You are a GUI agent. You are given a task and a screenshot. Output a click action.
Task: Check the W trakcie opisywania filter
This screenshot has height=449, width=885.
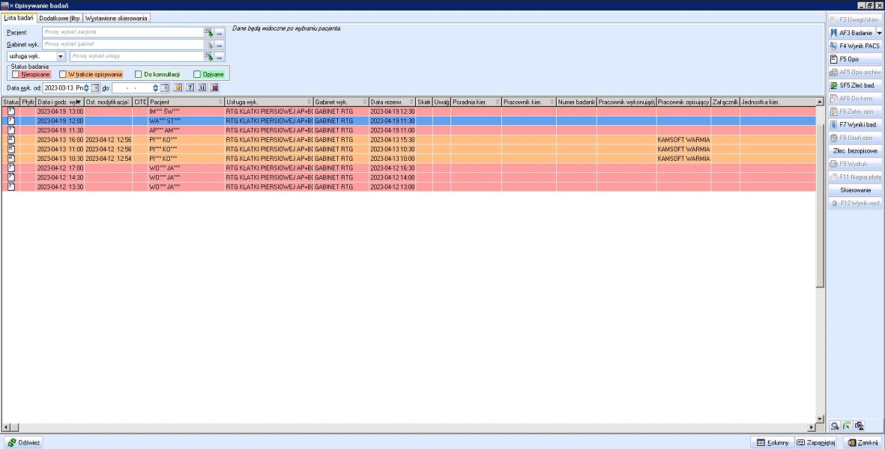[x=63, y=74]
